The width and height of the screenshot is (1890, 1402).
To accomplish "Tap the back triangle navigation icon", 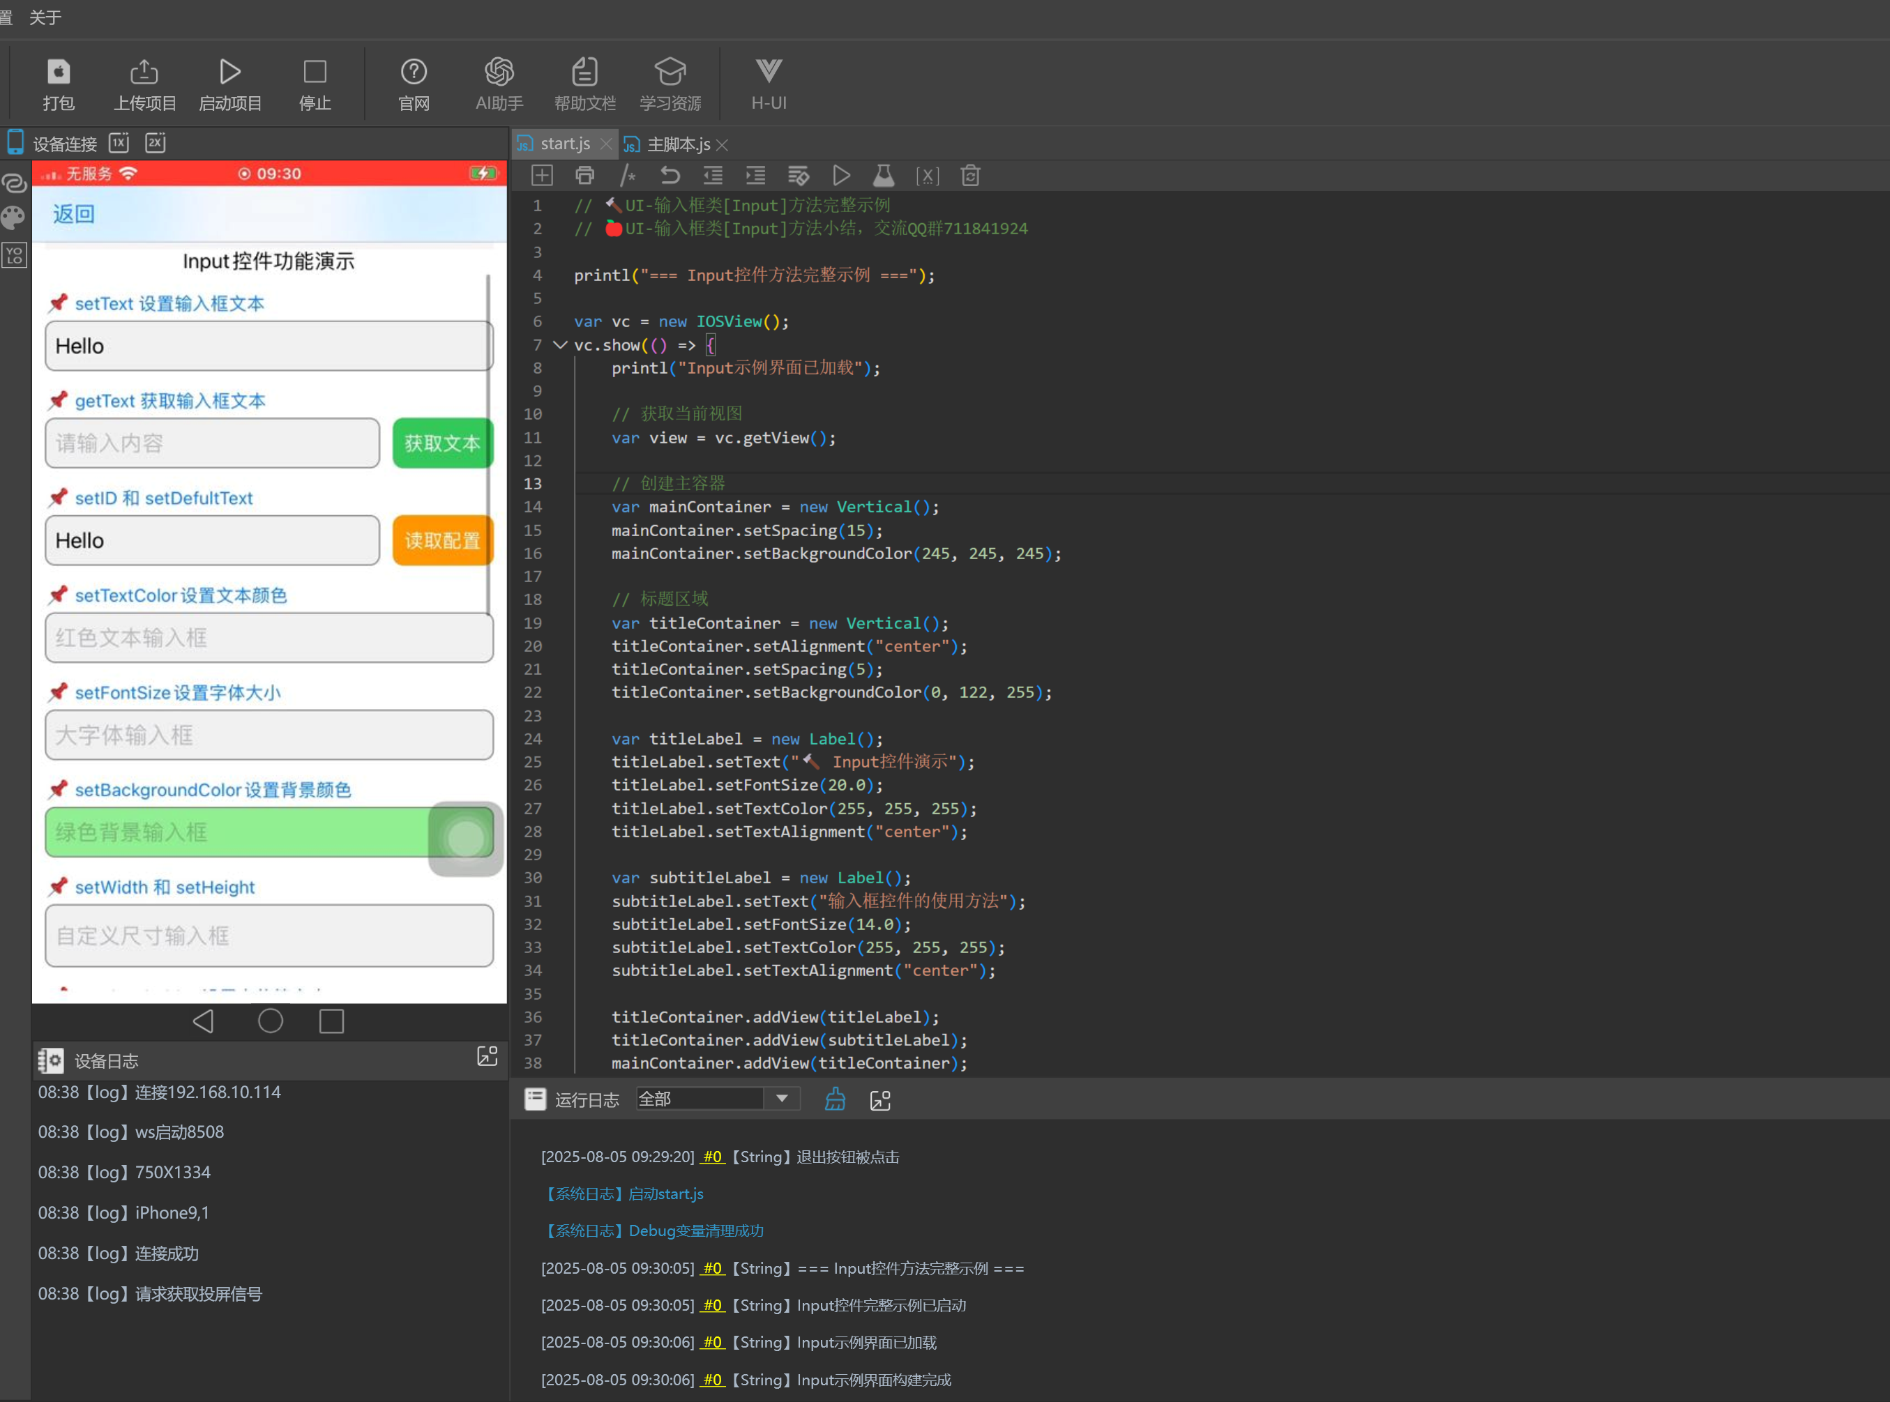I will [x=203, y=1021].
